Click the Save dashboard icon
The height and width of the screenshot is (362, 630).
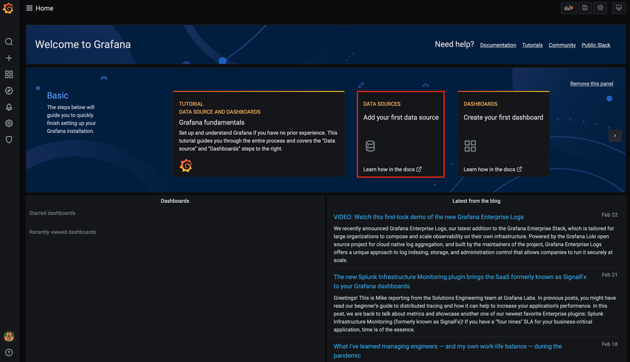tap(585, 8)
